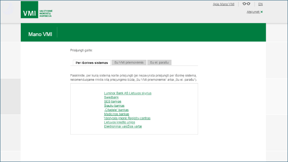Viewport: 288px width, 162px height.
Task: Select the Per išorines sistemas tab
Action: 92,63
